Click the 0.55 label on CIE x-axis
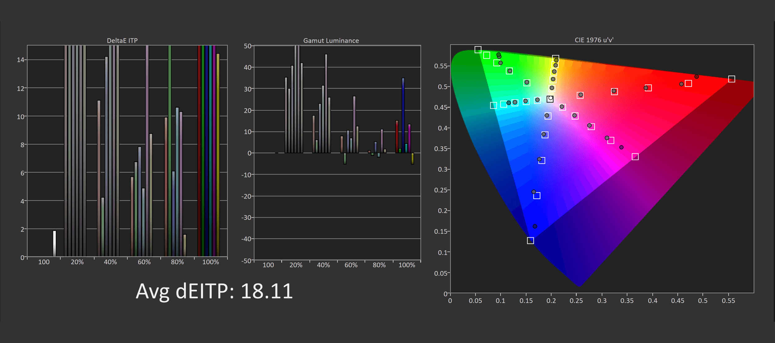The height and width of the screenshot is (343, 775). tap(728, 301)
